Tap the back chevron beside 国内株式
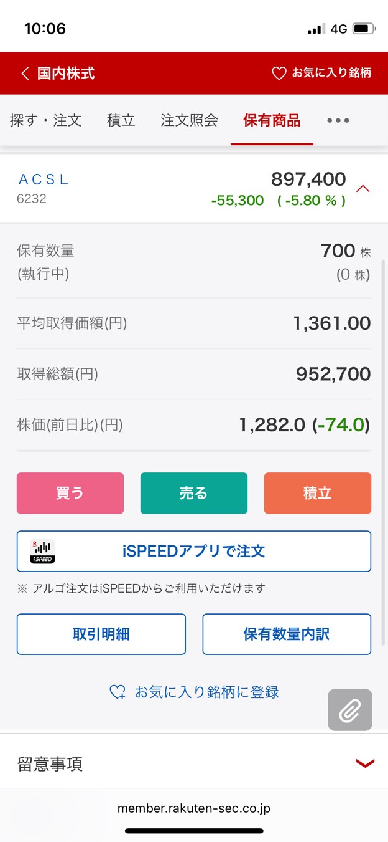 click(x=25, y=74)
